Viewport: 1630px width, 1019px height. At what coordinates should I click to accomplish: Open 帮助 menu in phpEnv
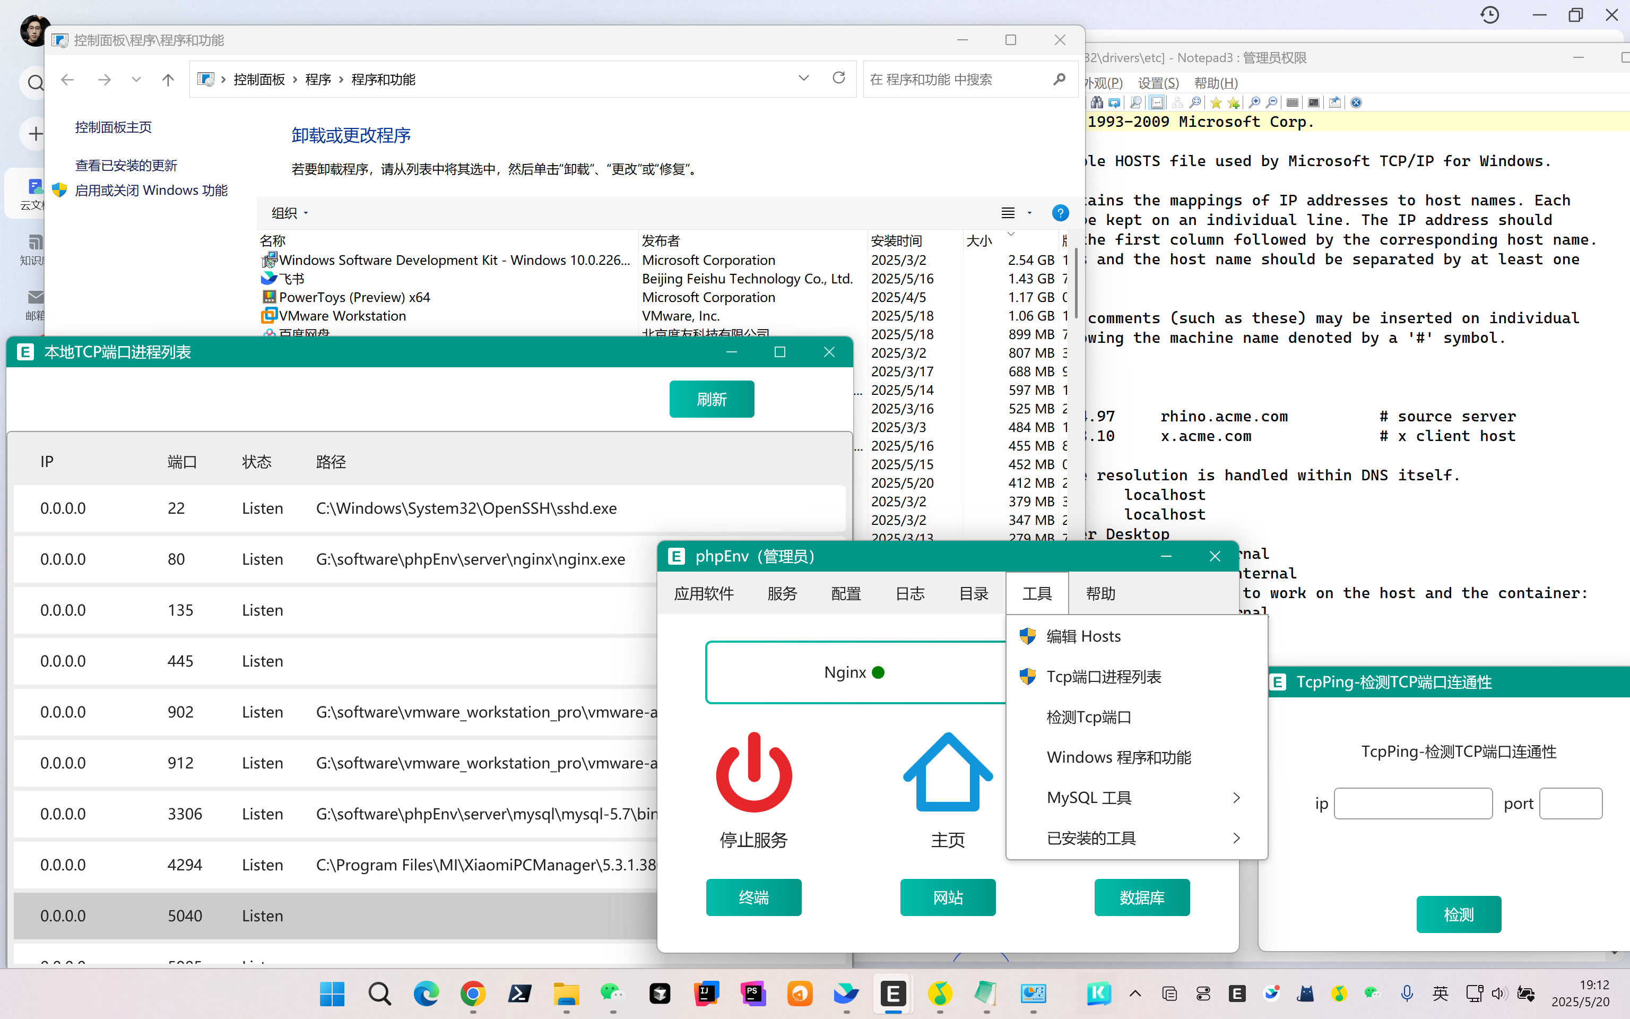point(1100,594)
